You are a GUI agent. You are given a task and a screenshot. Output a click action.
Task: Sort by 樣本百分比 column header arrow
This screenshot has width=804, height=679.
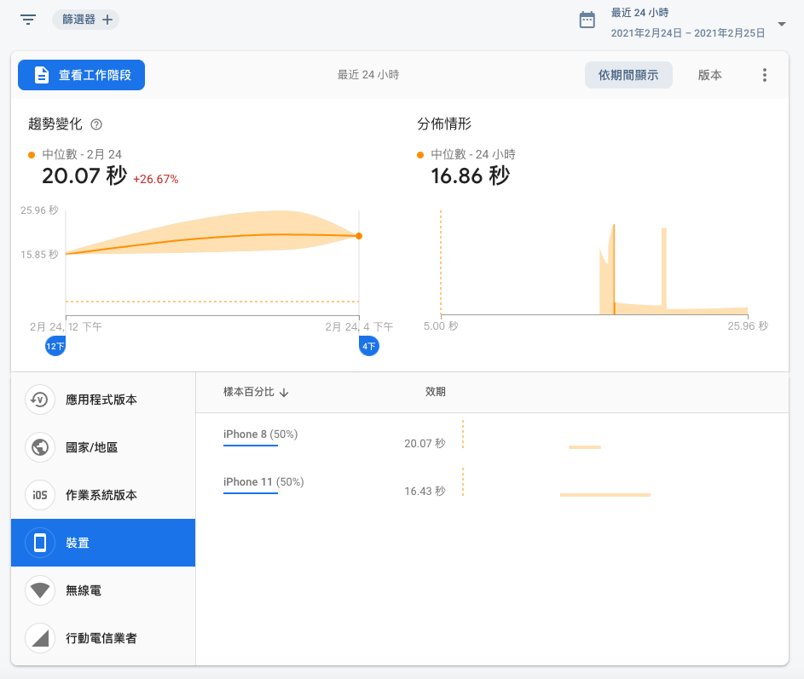284,392
